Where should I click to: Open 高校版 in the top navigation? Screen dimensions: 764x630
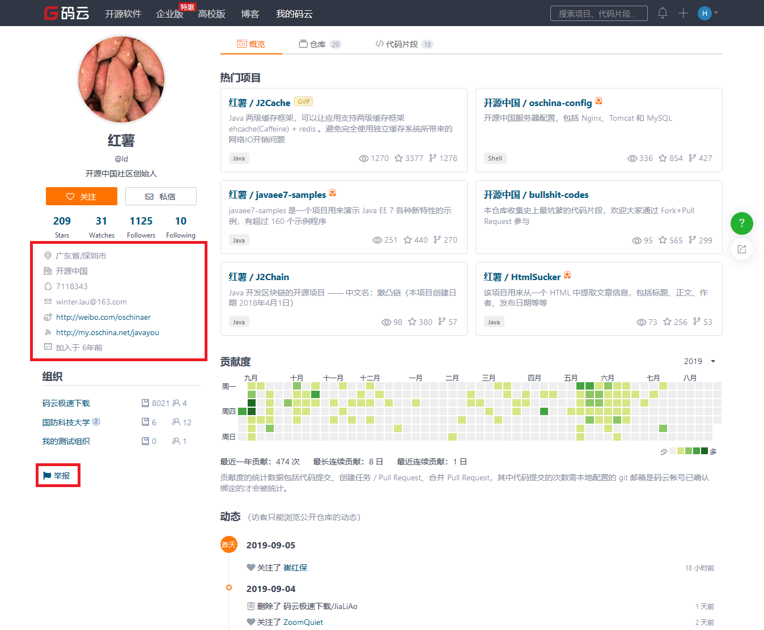(211, 14)
